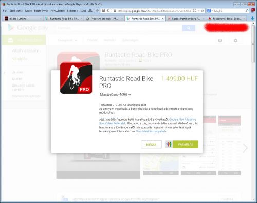
Task: Switch to the Program promók tab
Action: coord(104,19)
